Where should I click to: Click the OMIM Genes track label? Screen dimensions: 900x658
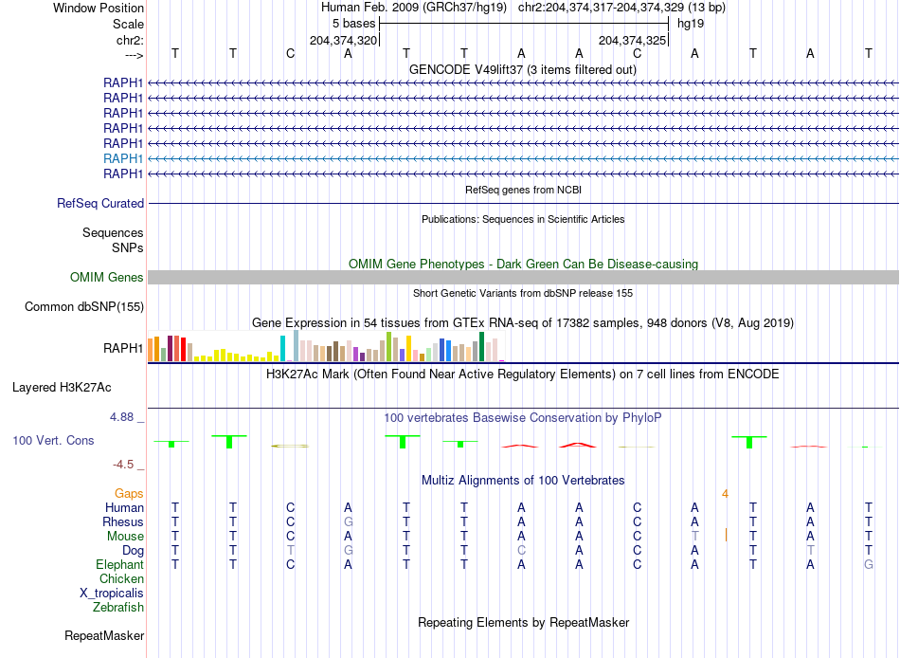107,278
